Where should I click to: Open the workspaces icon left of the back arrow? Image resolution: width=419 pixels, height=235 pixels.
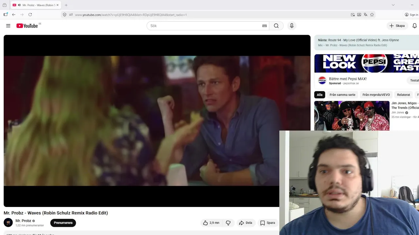click(6, 15)
